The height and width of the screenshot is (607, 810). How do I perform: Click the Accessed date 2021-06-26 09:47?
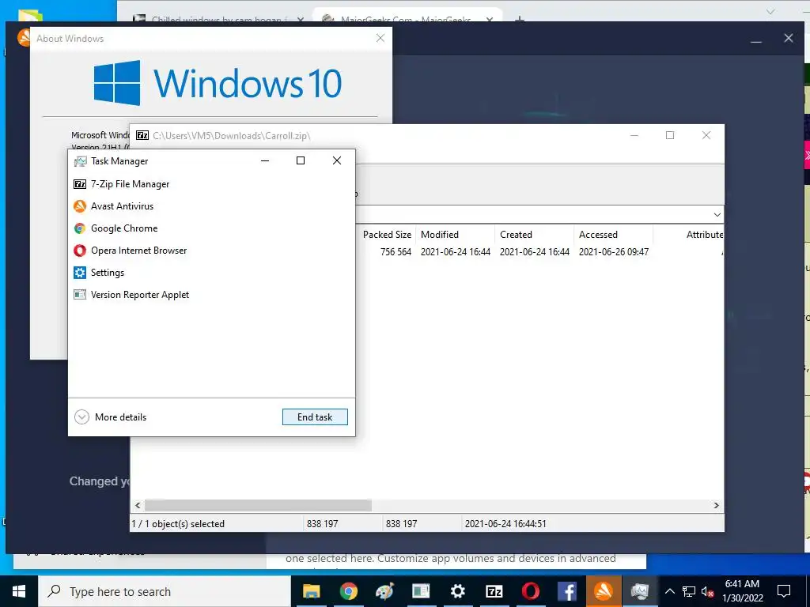point(614,252)
